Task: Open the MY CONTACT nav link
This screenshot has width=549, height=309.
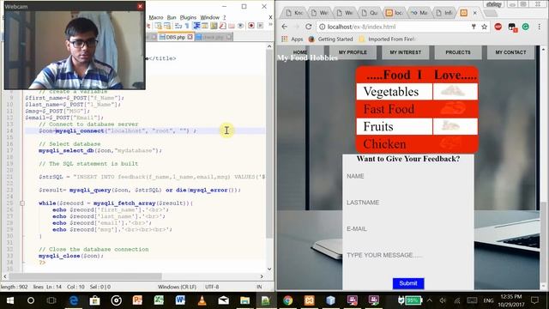Action: [x=510, y=52]
